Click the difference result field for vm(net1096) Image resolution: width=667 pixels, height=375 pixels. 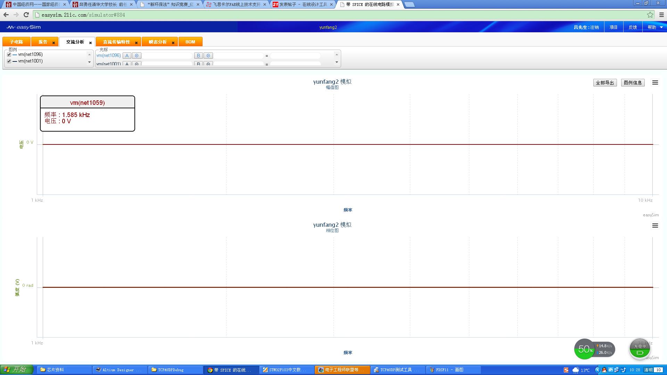tap(295, 56)
